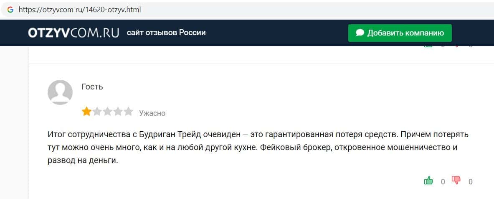Click the second rating star
Viewport: 494px width, 199px height.
point(97,112)
